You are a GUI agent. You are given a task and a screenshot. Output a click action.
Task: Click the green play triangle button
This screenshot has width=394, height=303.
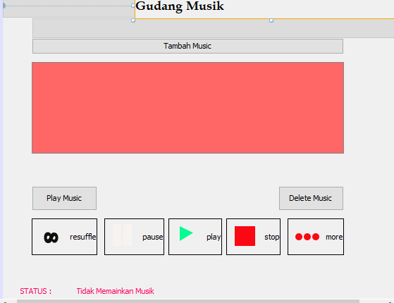pos(195,237)
